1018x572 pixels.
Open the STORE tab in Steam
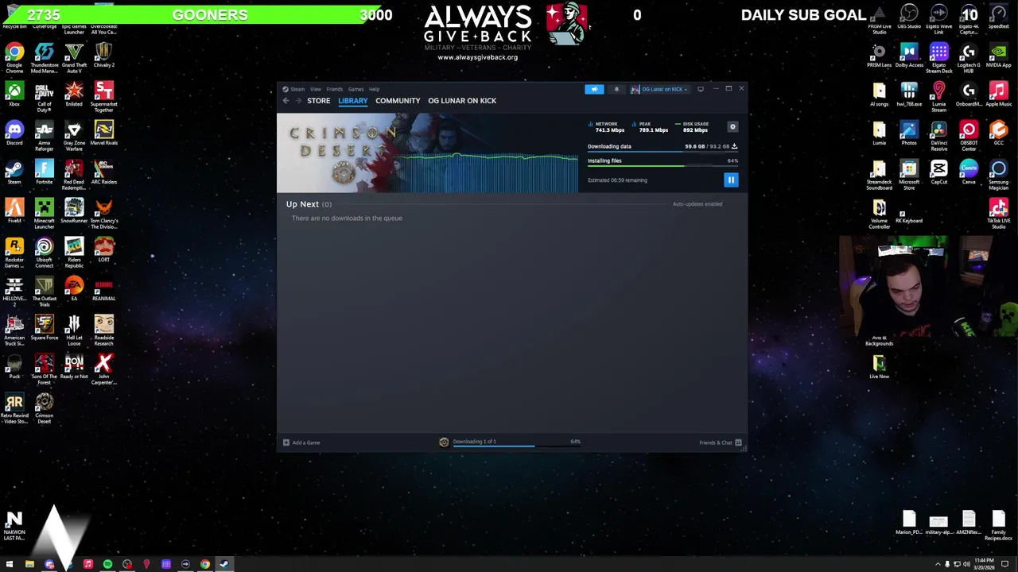point(318,101)
